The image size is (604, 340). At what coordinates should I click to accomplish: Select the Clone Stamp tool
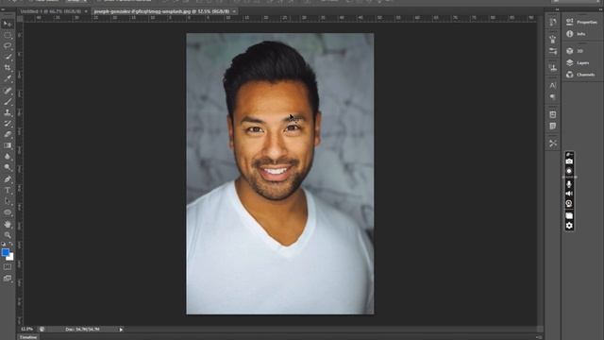[8, 112]
